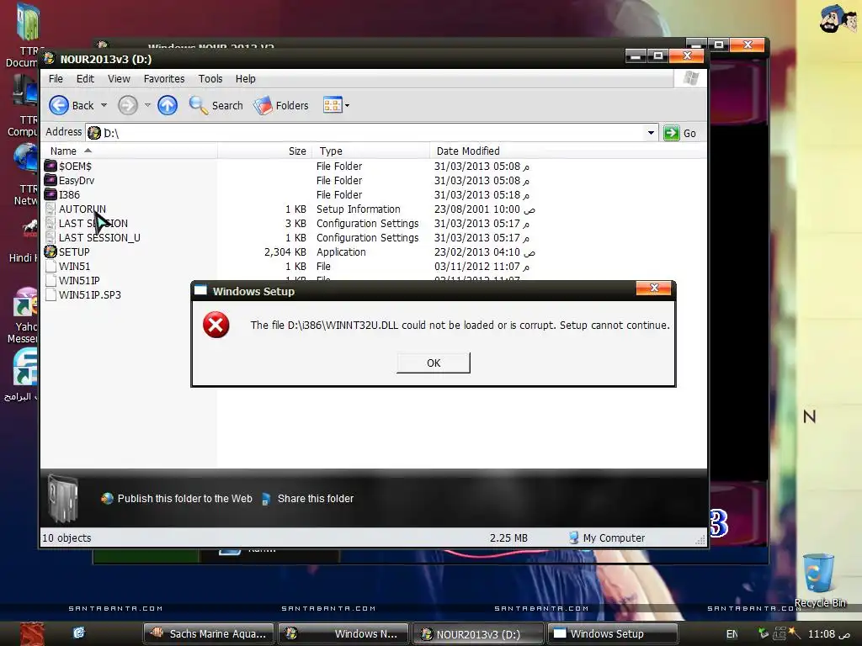The height and width of the screenshot is (646, 862).
Task: Maximize the NOUR2013v3 (D:) window
Action: 658,56
